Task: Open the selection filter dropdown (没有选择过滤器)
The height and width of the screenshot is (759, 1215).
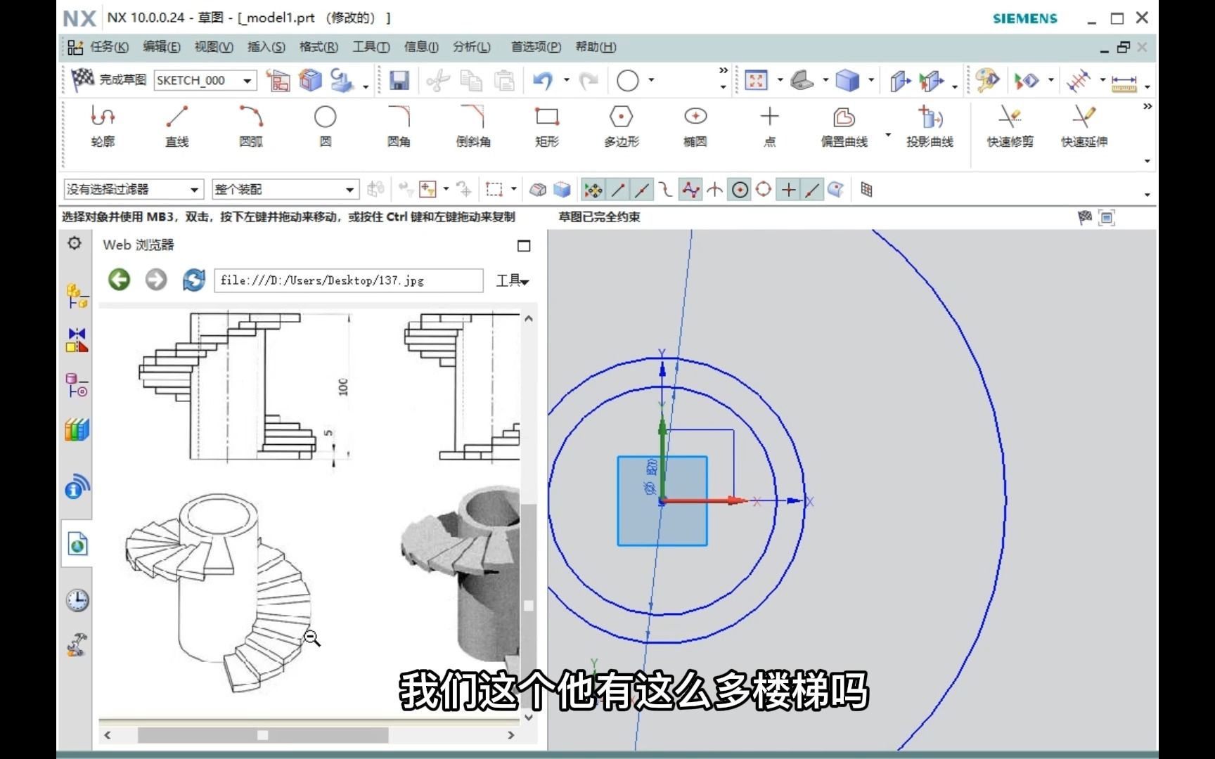Action: pos(193,190)
